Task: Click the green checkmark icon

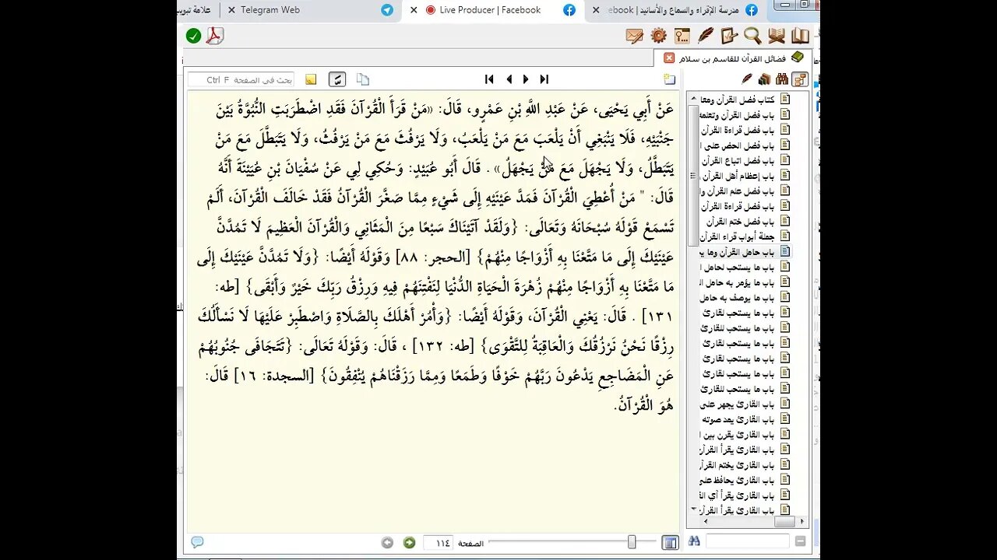Action: (x=194, y=36)
